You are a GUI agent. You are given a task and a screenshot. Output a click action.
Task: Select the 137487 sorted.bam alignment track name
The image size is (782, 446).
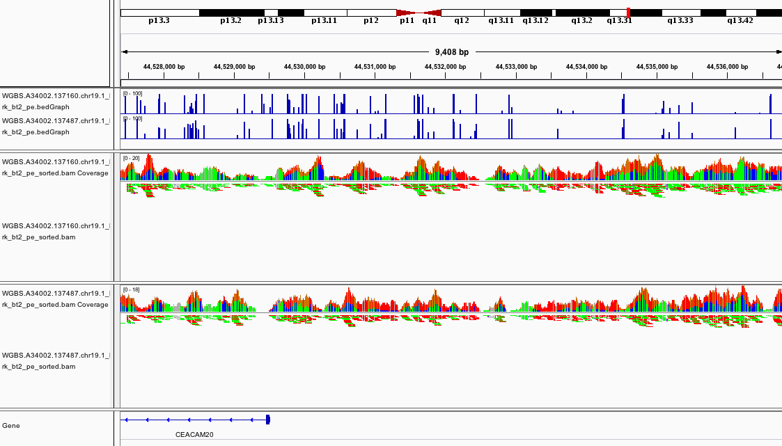(56, 360)
